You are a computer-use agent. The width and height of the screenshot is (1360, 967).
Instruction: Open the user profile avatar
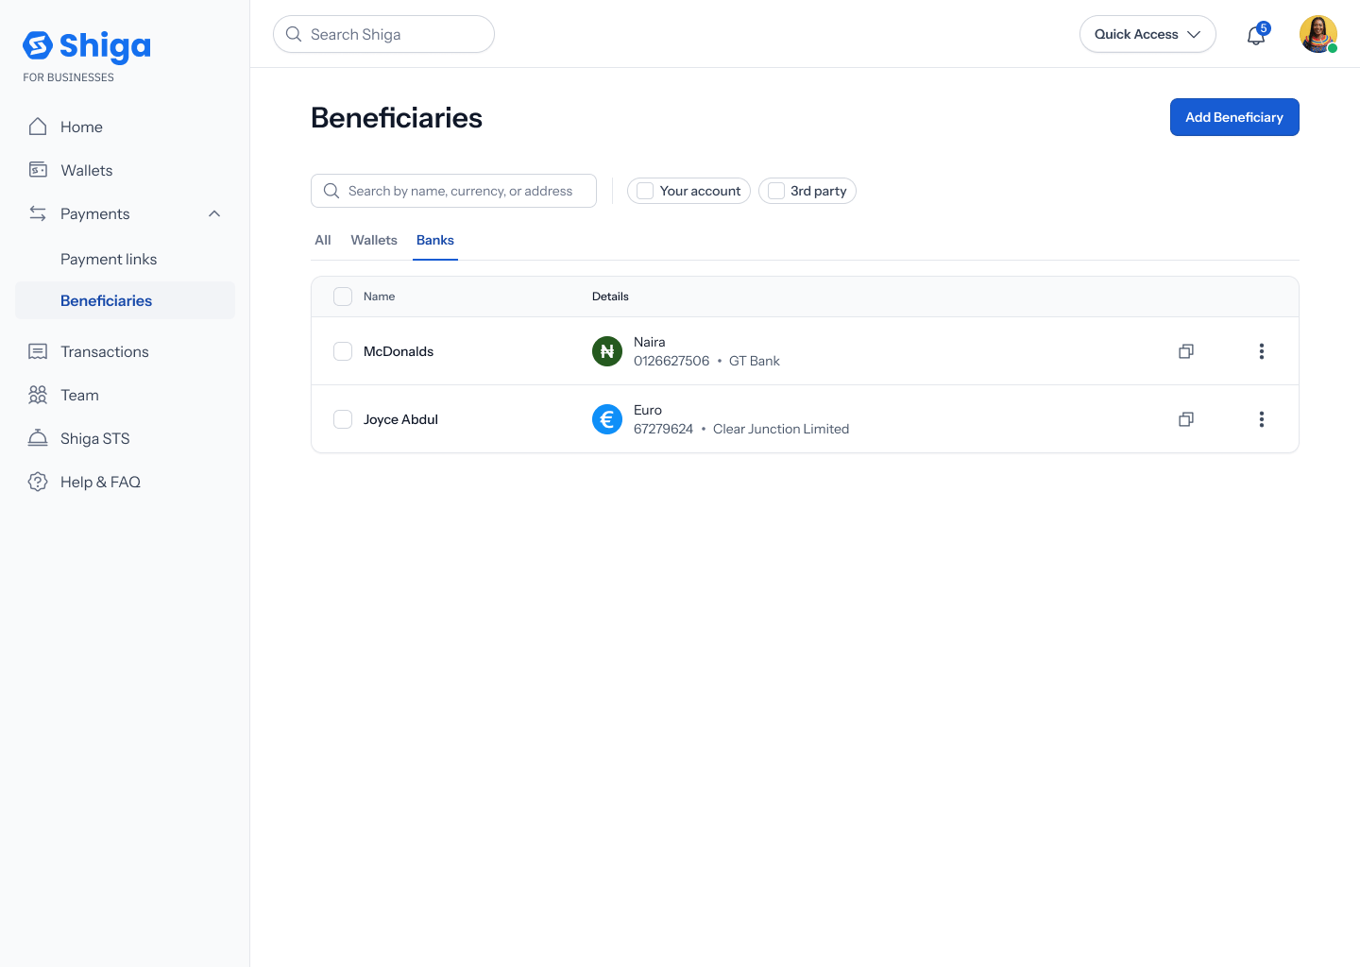coord(1318,34)
